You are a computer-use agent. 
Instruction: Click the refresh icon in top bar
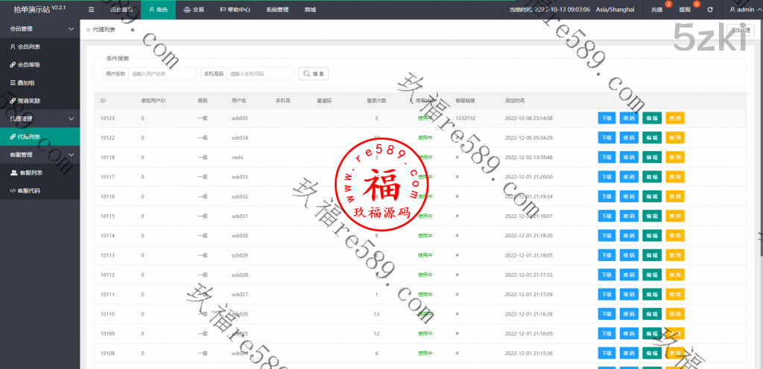[710, 10]
